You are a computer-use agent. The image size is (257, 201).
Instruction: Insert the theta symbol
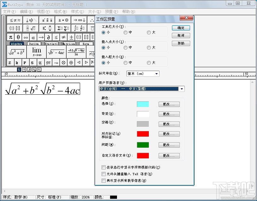tap(18, 37)
